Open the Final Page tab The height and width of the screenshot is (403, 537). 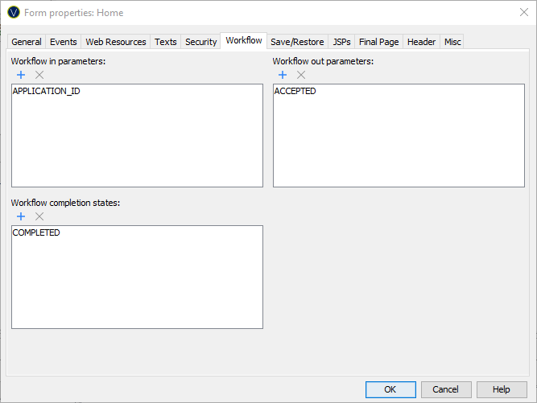[378, 42]
